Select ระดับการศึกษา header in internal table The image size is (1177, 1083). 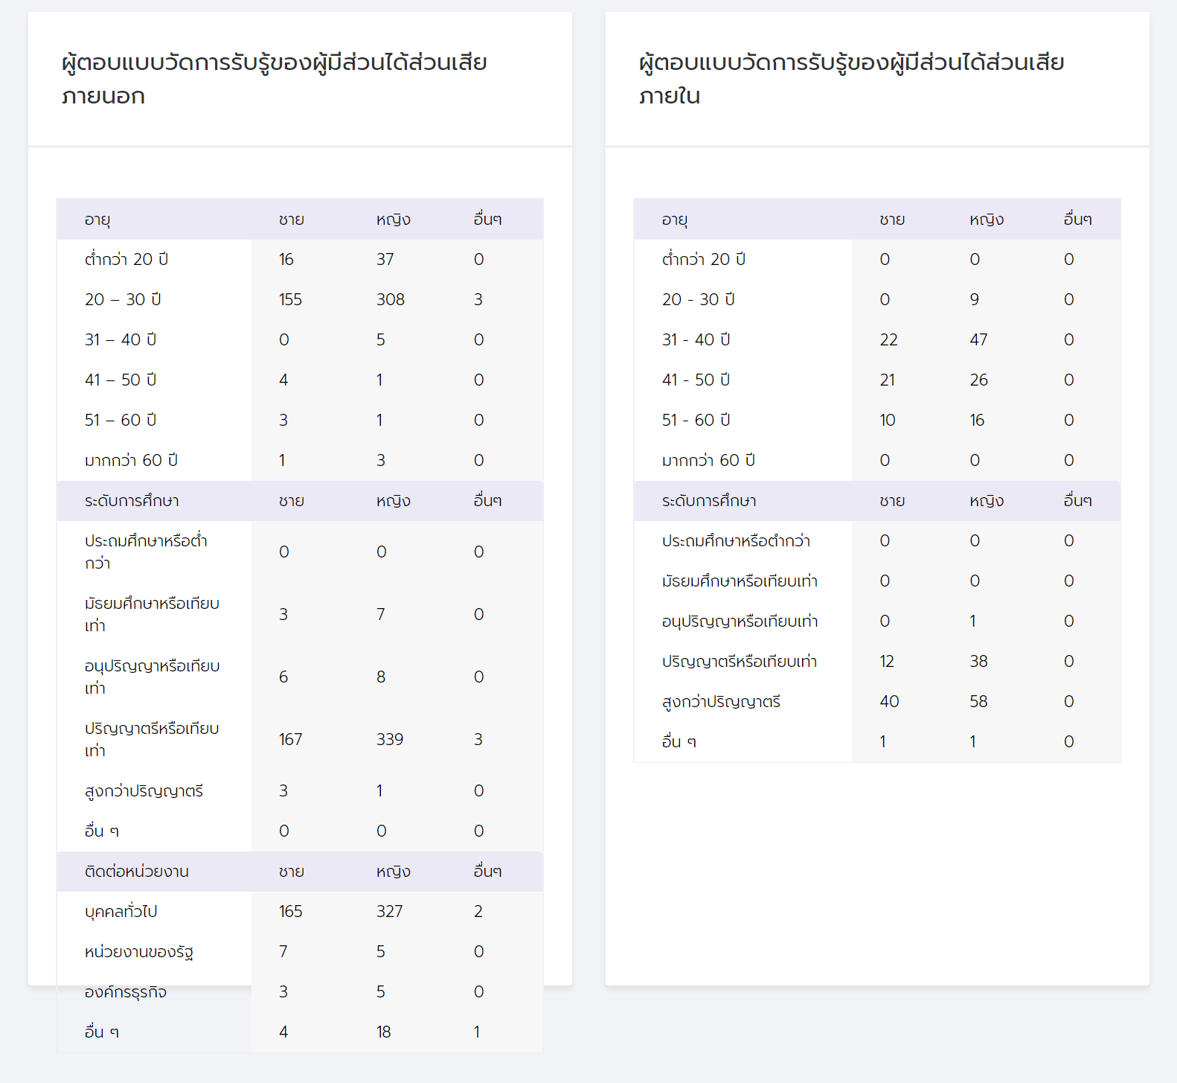click(x=709, y=501)
